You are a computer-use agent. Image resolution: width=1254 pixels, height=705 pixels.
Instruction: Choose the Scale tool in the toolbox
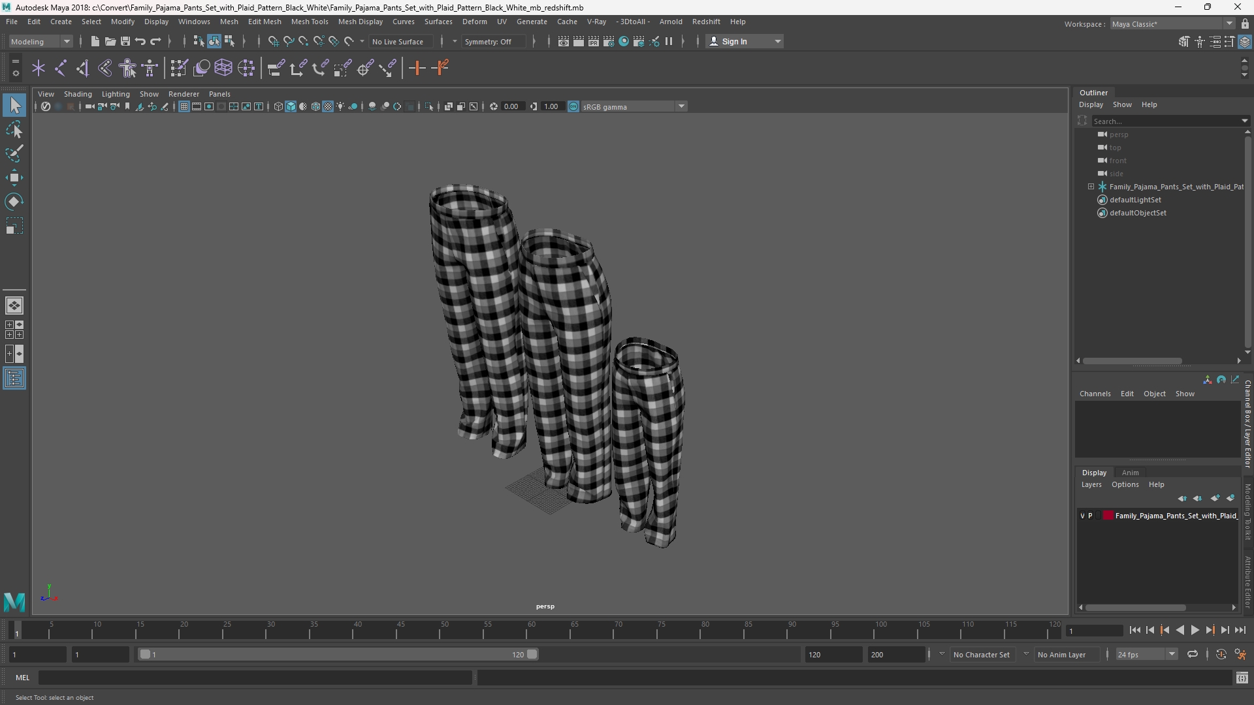[x=14, y=226]
